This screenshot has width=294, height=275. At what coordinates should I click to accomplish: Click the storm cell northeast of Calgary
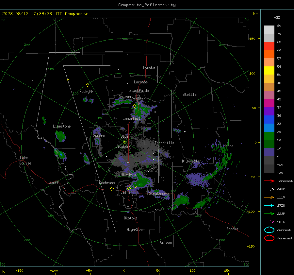click(141, 182)
